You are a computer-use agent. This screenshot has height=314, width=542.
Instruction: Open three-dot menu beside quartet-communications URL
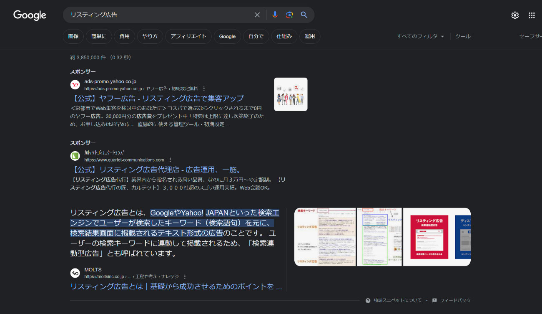coord(170,160)
